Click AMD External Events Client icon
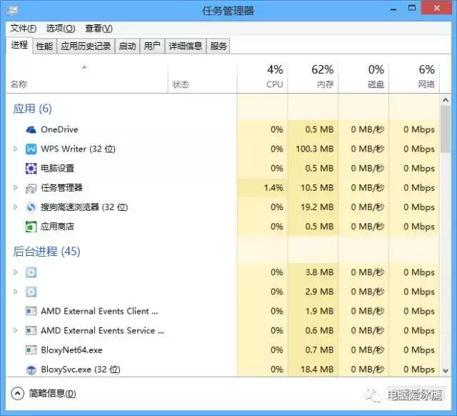This screenshot has height=416, width=457. (x=31, y=311)
